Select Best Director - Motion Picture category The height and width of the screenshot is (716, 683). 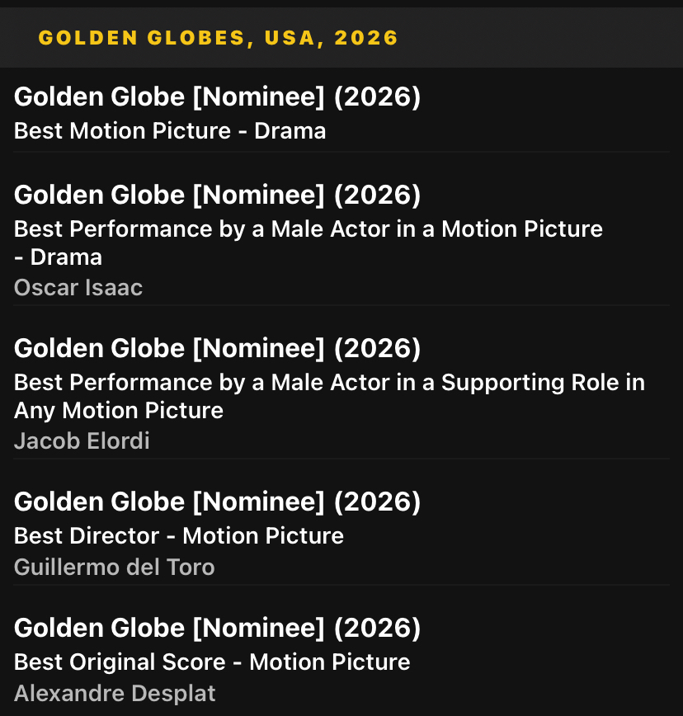click(178, 536)
